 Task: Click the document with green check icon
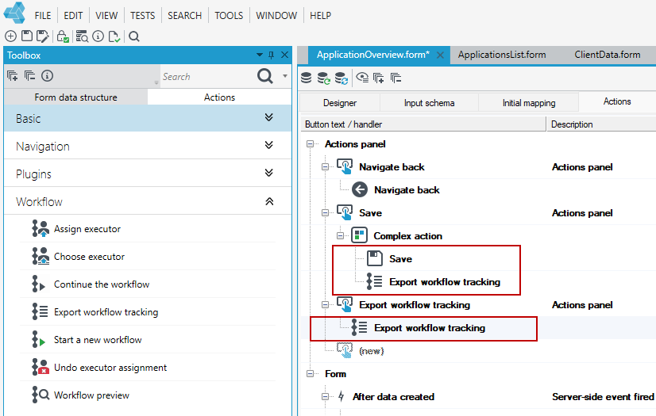pyautogui.click(x=114, y=36)
